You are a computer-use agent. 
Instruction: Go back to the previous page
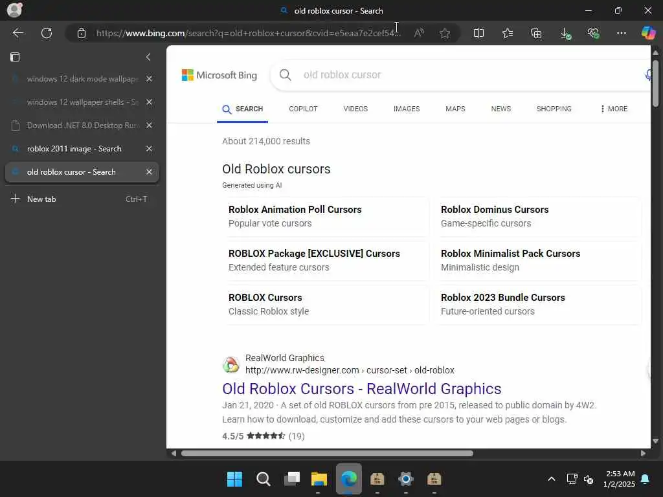17,33
